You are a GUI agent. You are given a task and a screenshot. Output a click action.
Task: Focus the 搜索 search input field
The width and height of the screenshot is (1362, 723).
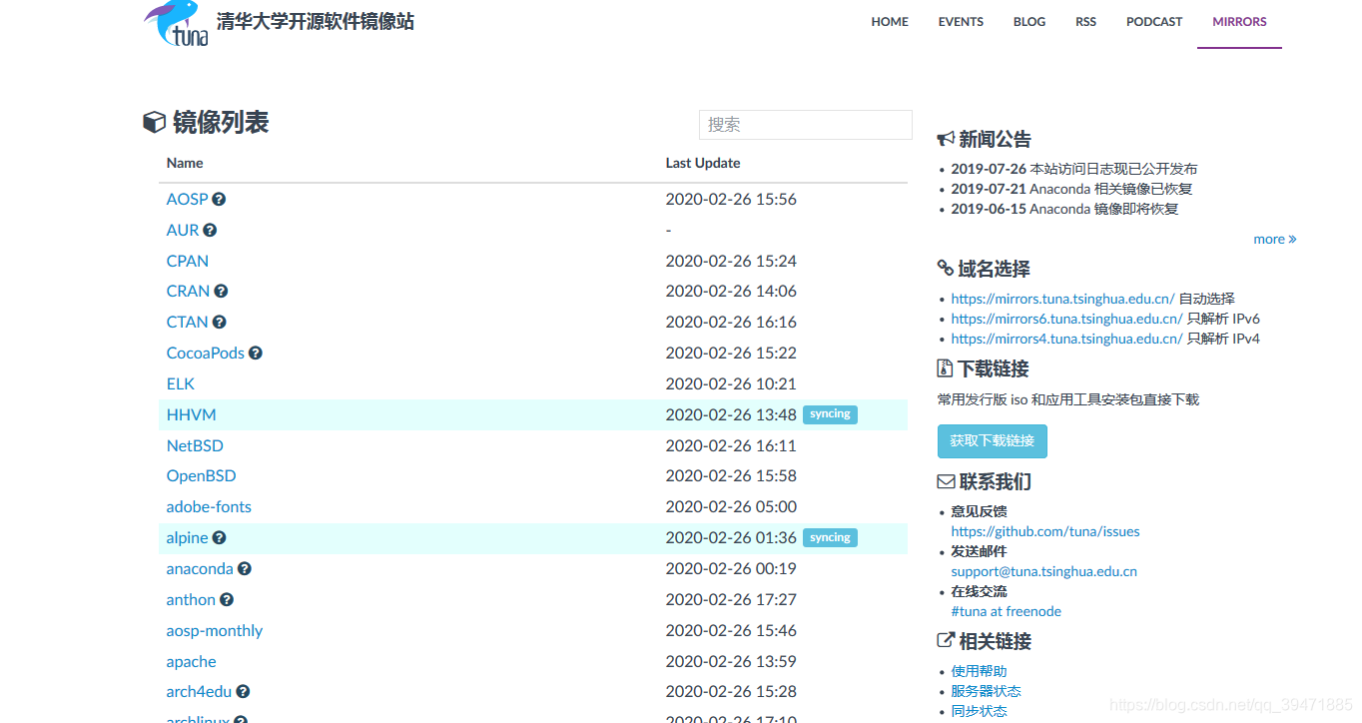805,125
